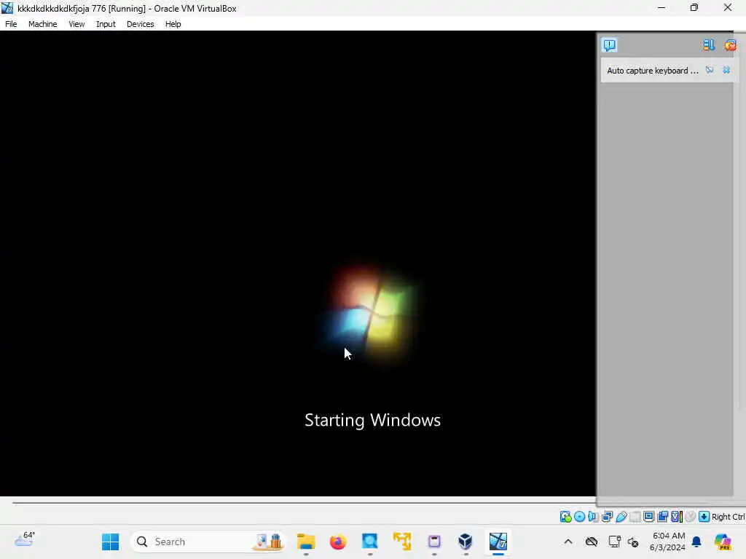Click the greyed shared folders indicator
The image size is (746, 559).
[x=635, y=517]
